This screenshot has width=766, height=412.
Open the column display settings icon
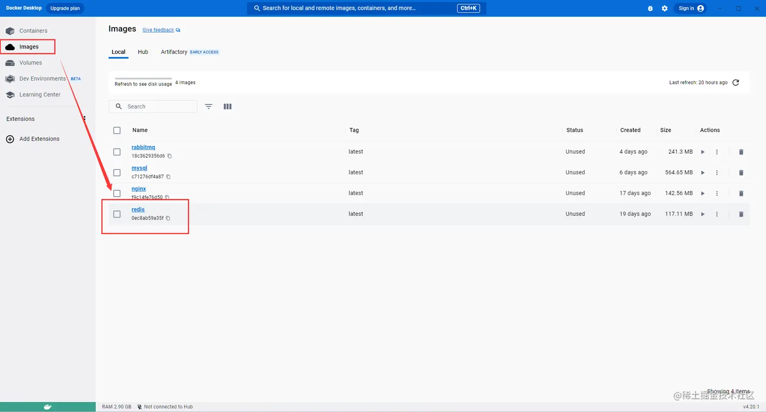click(227, 106)
